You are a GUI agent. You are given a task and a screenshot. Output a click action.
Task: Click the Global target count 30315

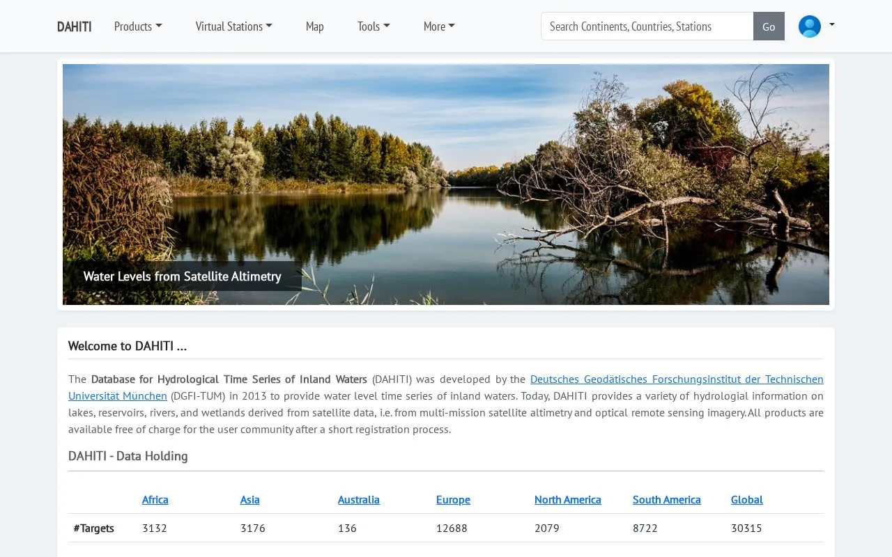tap(746, 528)
